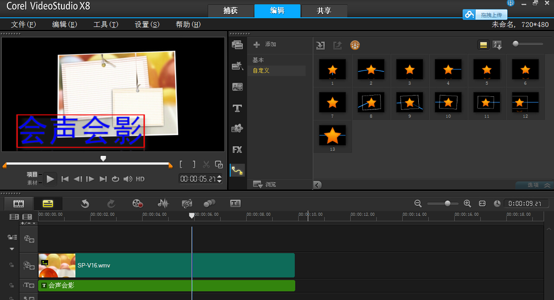
Task: Open the Title library T icon
Action: coord(237,108)
